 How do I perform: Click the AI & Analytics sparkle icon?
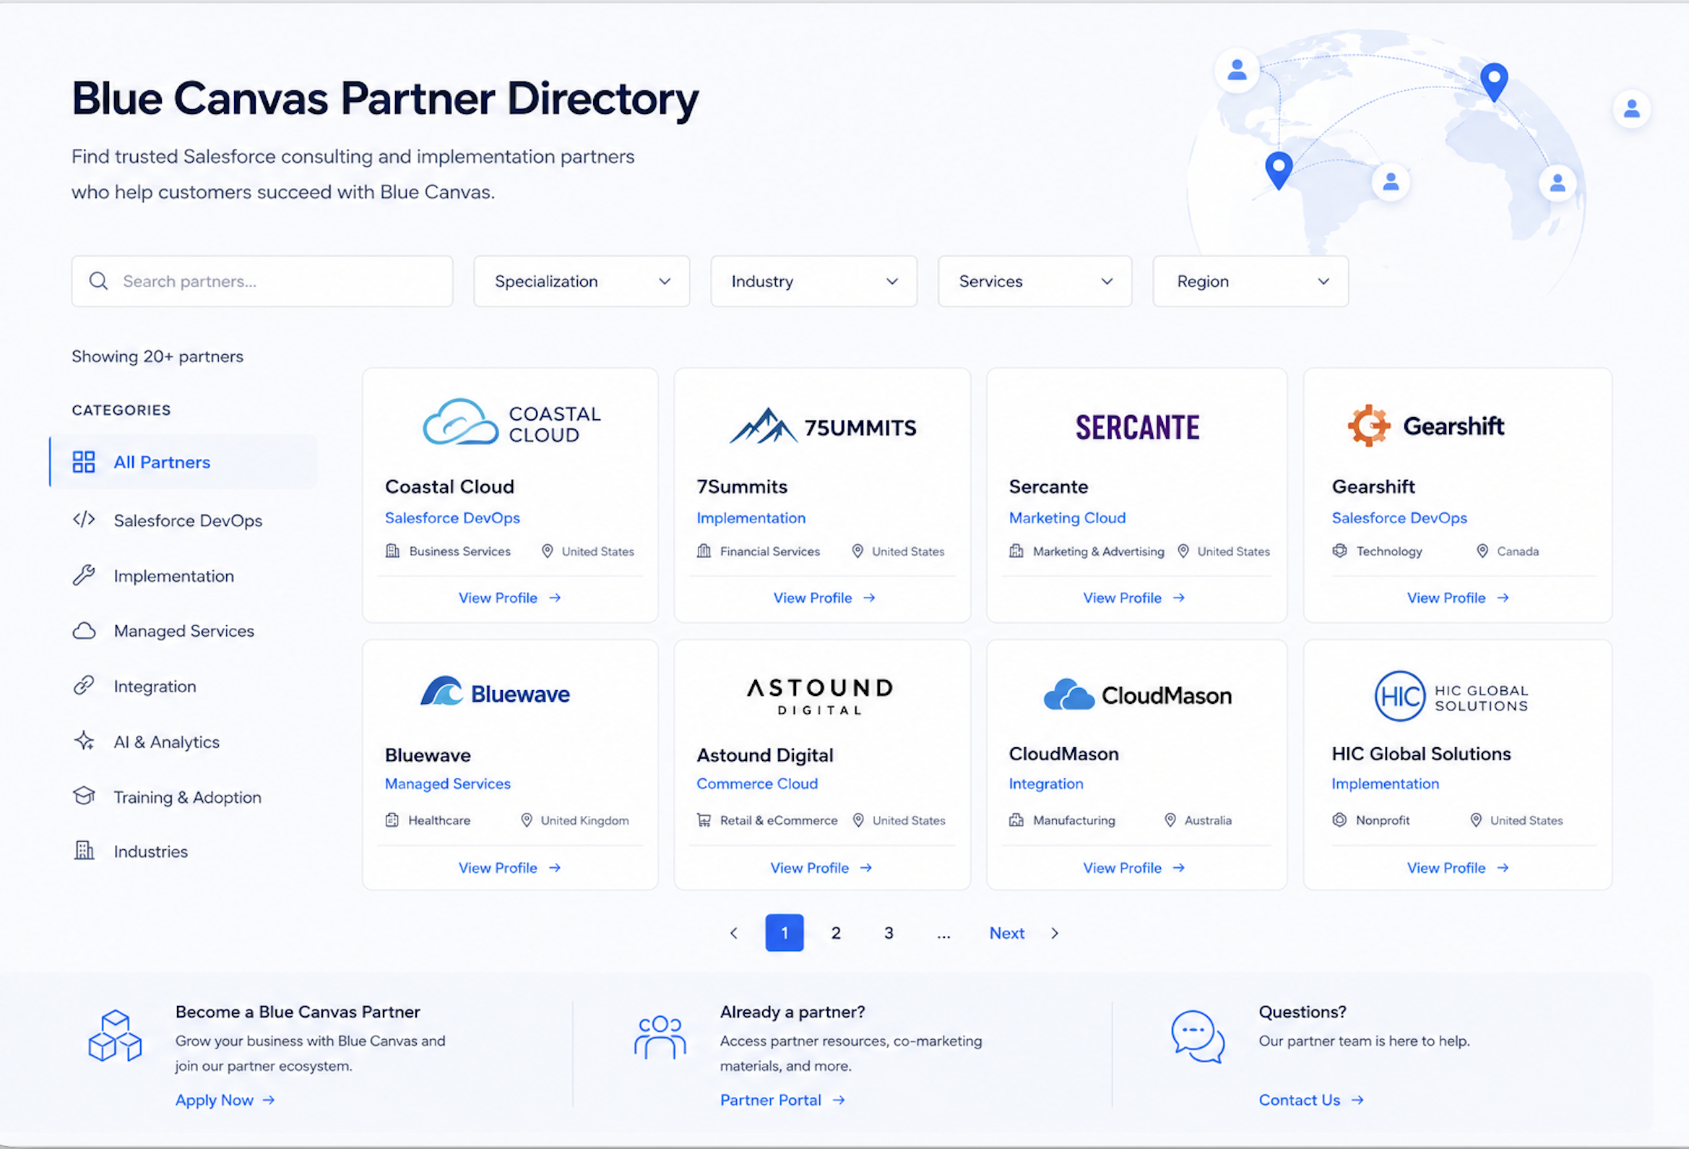[84, 741]
